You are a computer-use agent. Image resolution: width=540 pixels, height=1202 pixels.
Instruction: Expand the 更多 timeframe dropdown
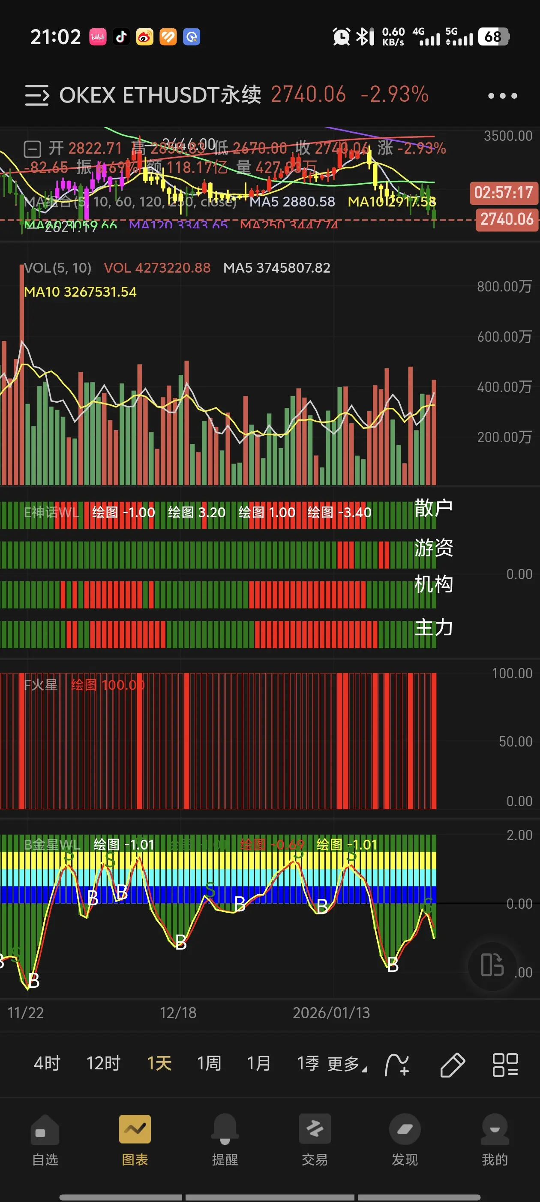[x=347, y=1064]
